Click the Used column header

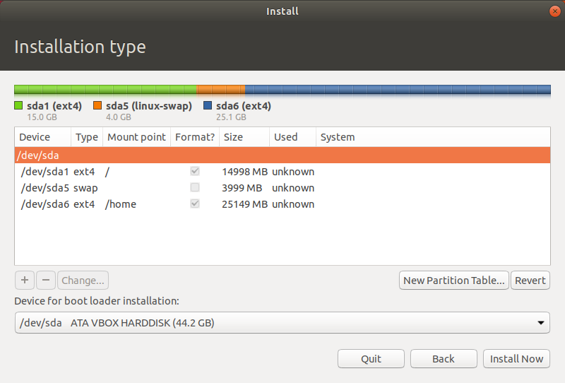coord(292,137)
